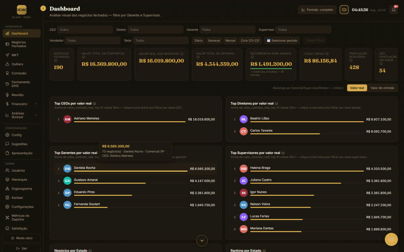Open the Diretor filter dropdown
The height and width of the screenshot is (252, 404).
[155, 30]
